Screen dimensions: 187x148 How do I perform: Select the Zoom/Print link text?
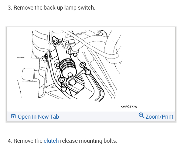(x=159, y=117)
